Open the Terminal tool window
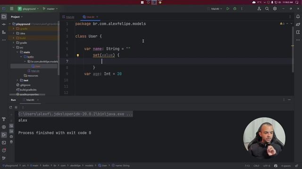 click(4, 143)
